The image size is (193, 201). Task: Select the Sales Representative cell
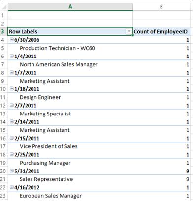[x=70, y=179]
